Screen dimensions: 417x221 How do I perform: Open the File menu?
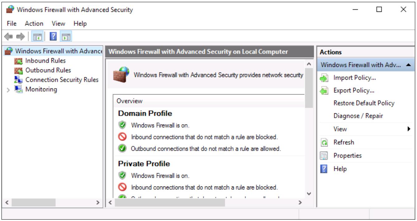(x=11, y=23)
